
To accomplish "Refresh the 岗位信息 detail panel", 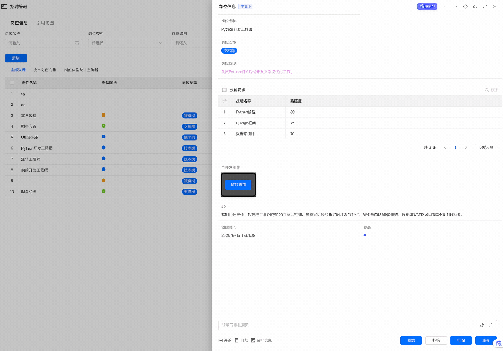I will tap(465, 7).
